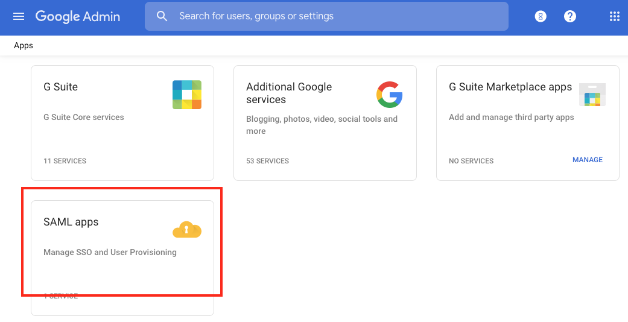Select Add and manage third party apps text
Image resolution: width=628 pixels, height=322 pixels.
[x=512, y=118]
